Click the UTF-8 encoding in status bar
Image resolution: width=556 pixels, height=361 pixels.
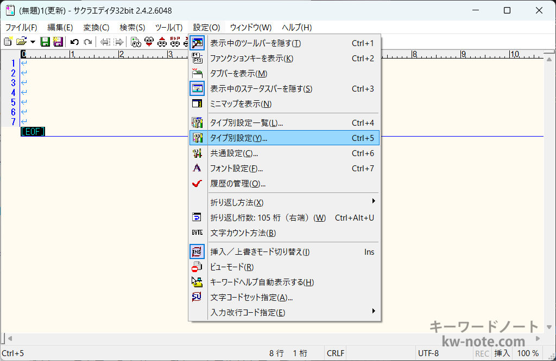(x=428, y=353)
